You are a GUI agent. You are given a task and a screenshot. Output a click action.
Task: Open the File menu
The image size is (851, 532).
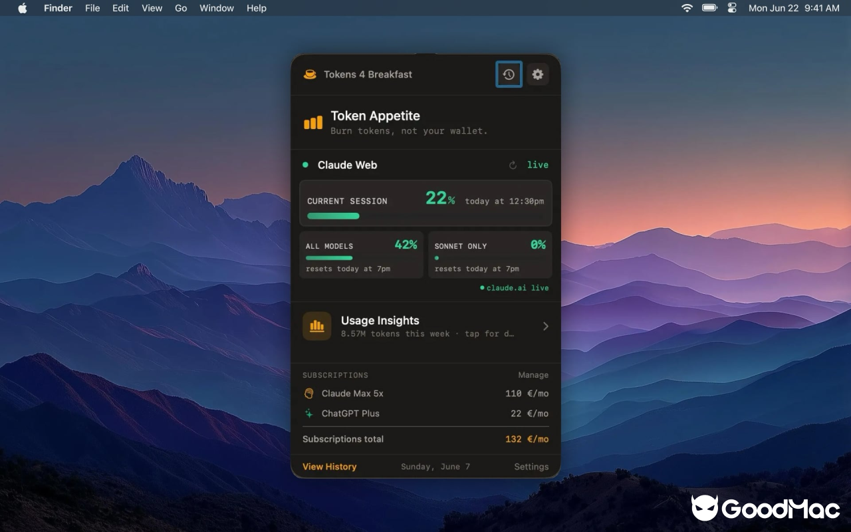coord(92,8)
